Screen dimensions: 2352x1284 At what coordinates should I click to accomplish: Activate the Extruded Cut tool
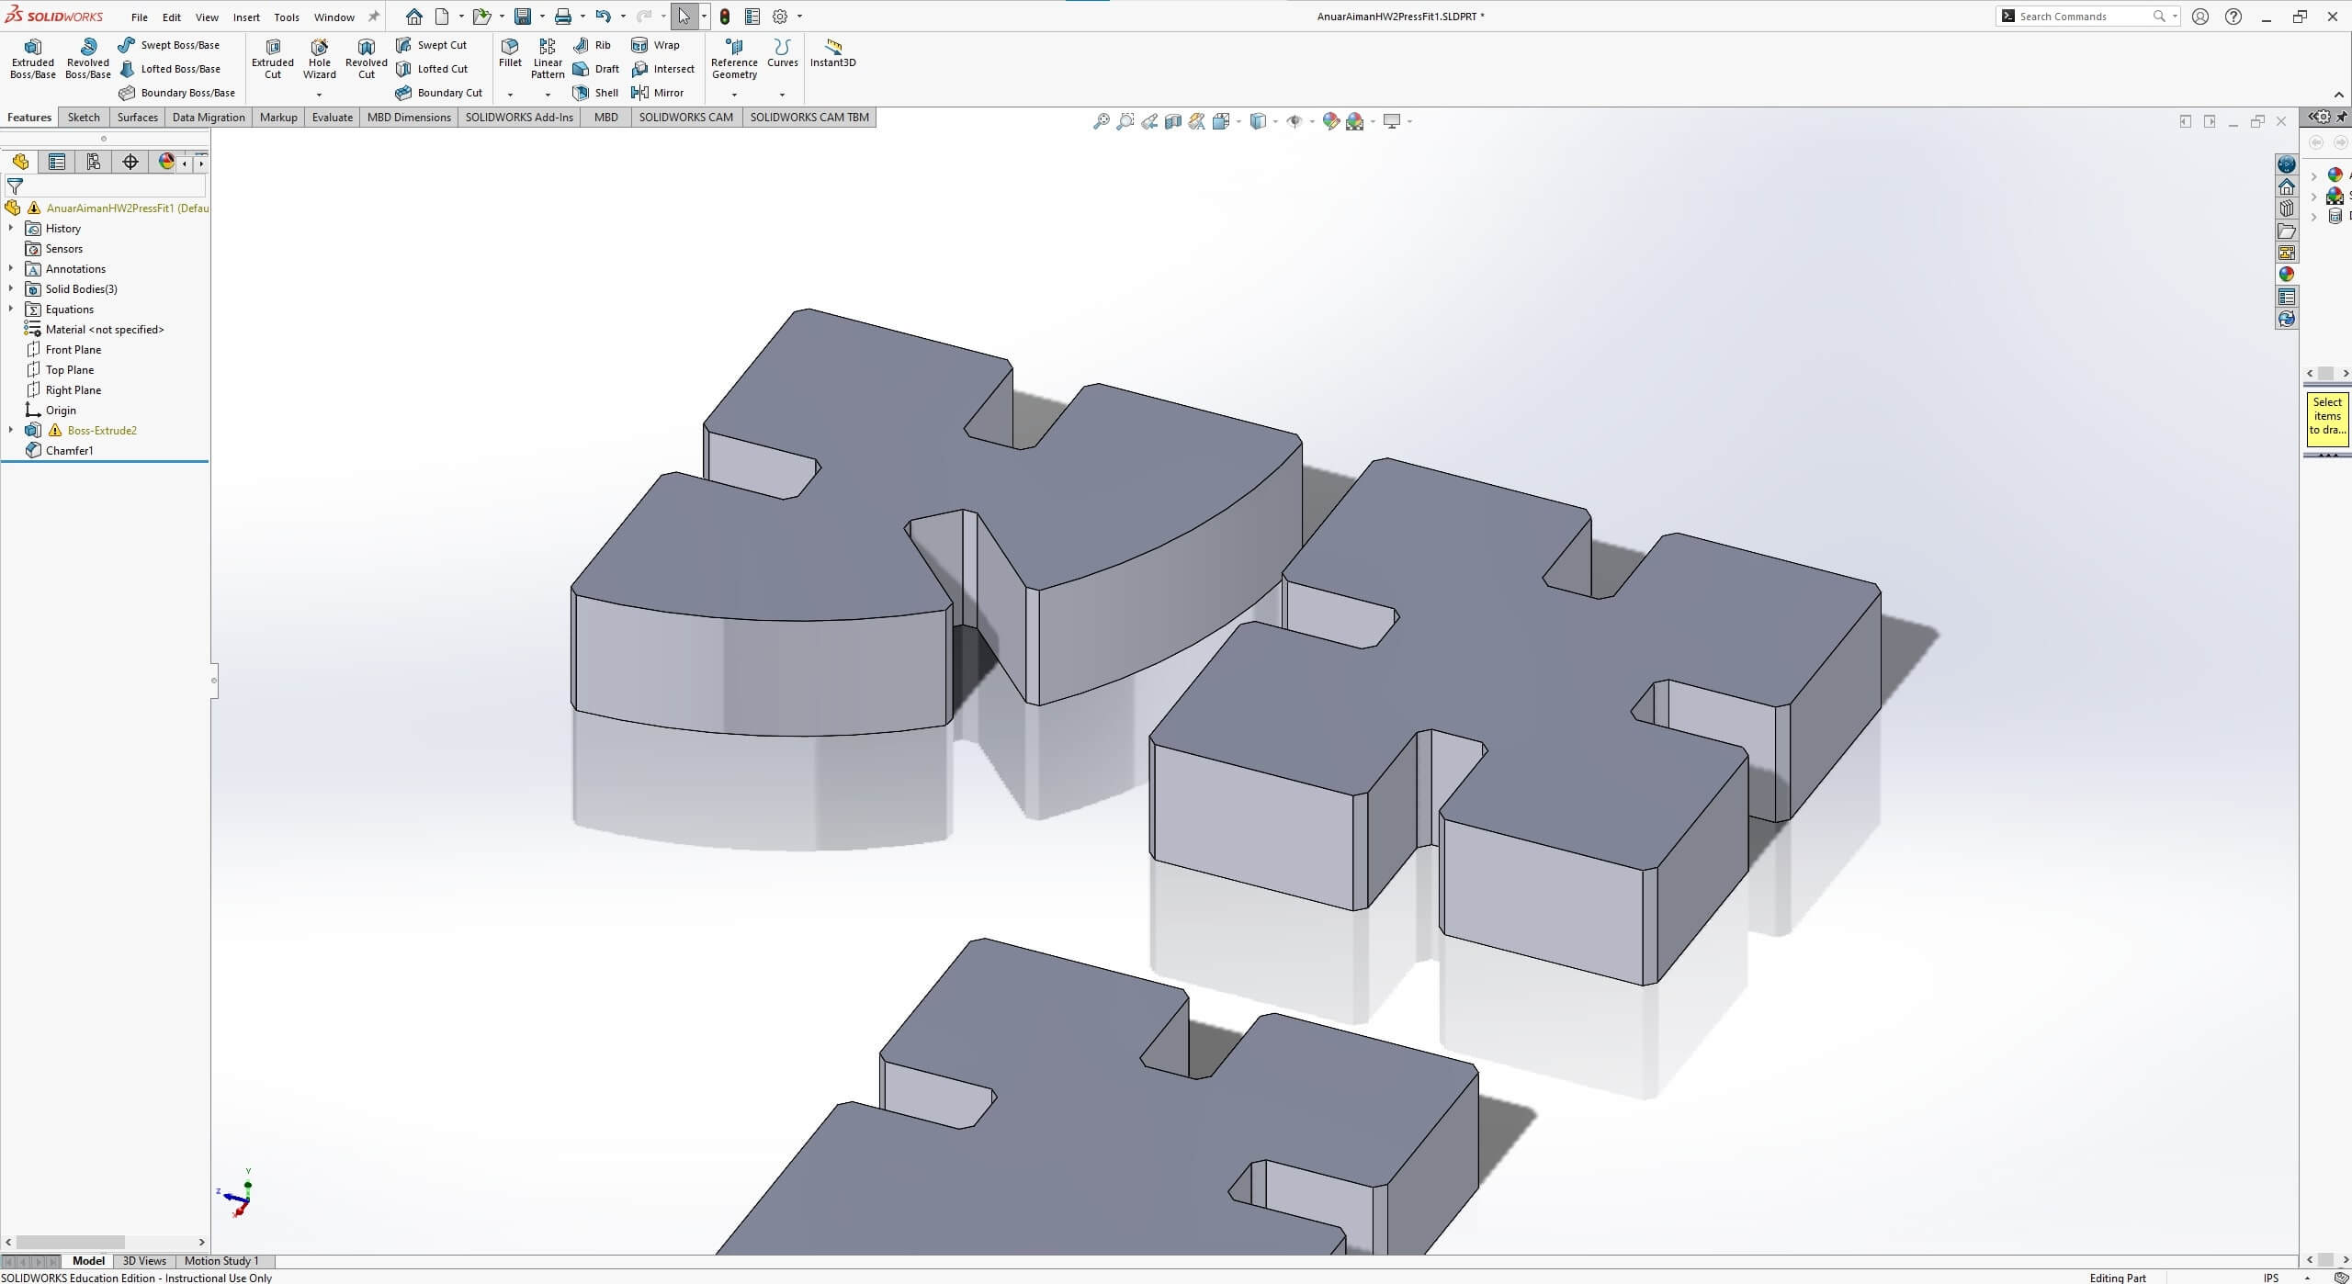(x=273, y=59)
